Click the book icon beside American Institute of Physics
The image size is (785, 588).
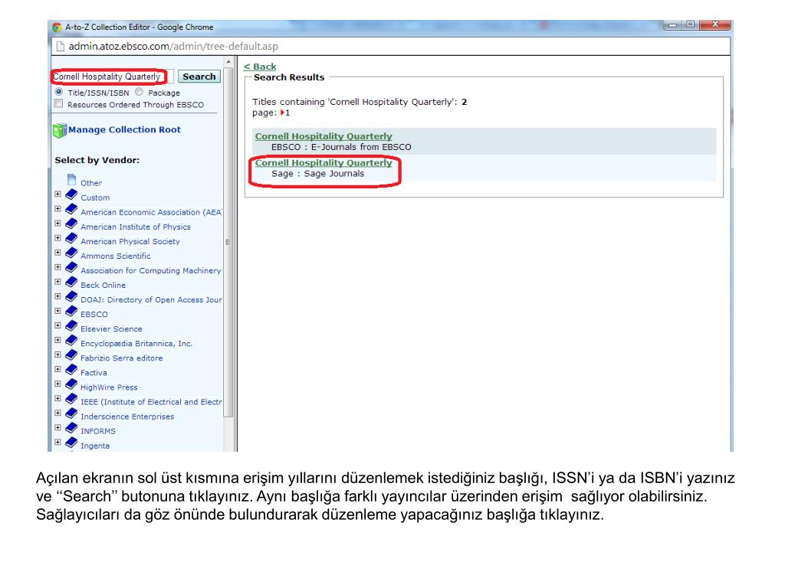coord(71,224)
